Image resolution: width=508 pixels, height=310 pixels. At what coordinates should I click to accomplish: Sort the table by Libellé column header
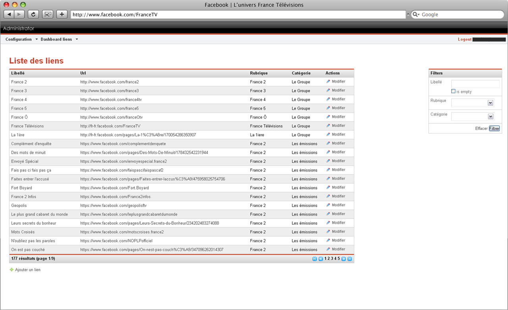18,73
